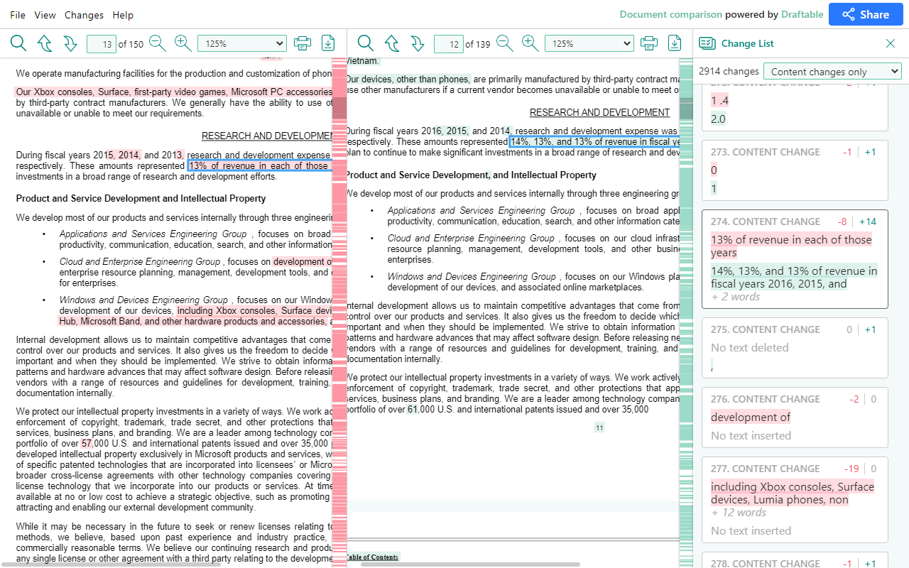Go to previous change in right document
The width and height of the screenshot is (909, 568).
click(x=392, y=43)
